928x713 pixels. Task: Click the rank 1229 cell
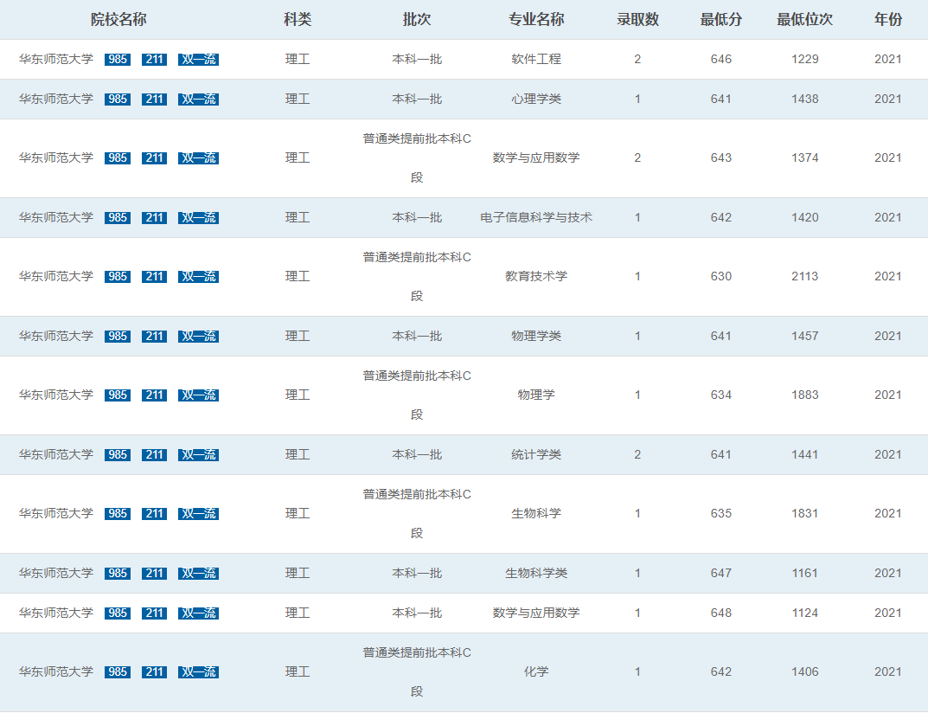click(x=805, y=59)
